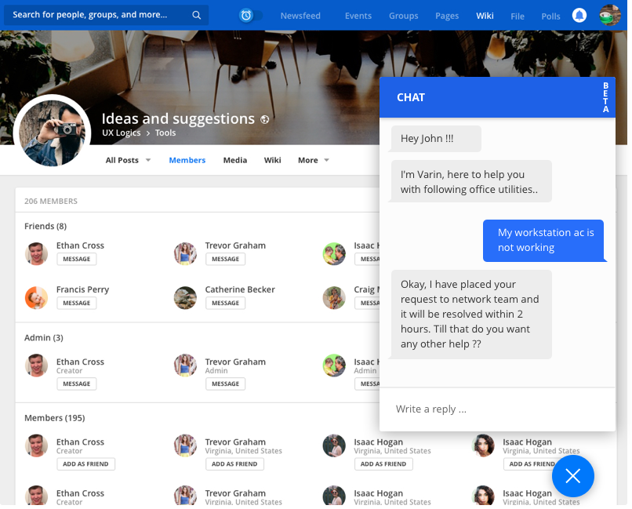The image size is (632, 509).
Task: Open File in top navigation
Action: click(x=518, y=16)
